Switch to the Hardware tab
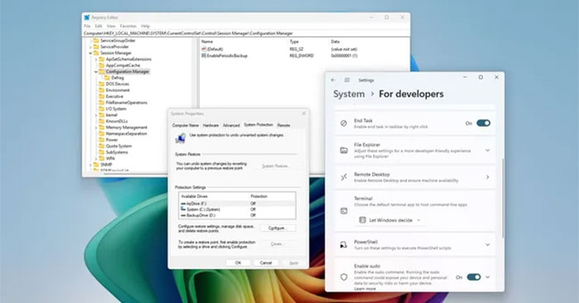This screenshot has height=303, width=579. 211,125
